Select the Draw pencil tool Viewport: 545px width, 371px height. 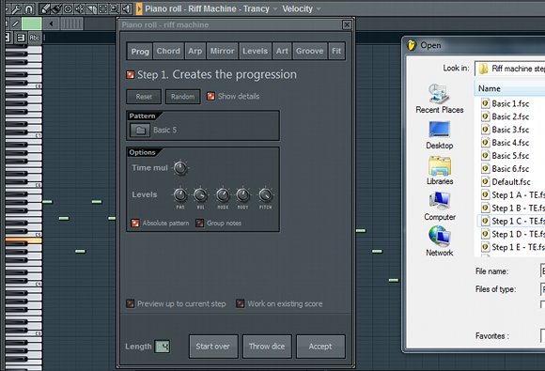click(44, 9)
